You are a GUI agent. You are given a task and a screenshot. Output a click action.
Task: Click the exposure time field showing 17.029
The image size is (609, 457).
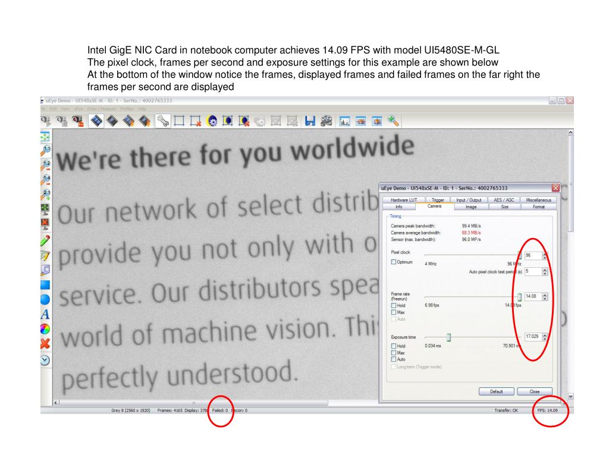pyautogui.click(x=533, y=337)
